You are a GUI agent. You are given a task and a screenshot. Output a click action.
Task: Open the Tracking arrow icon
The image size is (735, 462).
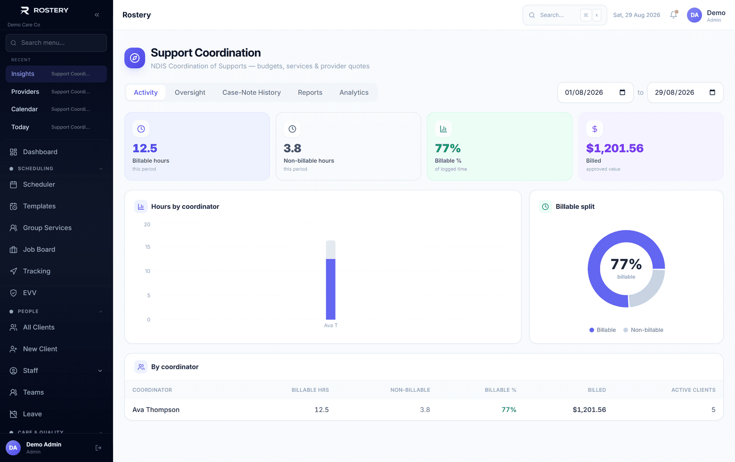[x=14, y=271]
